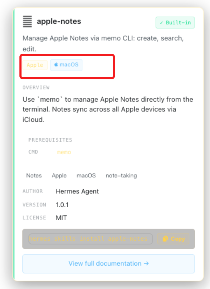Click the MIT license value
This screenshot has height=289, width=210.
[x=61, y=218]
